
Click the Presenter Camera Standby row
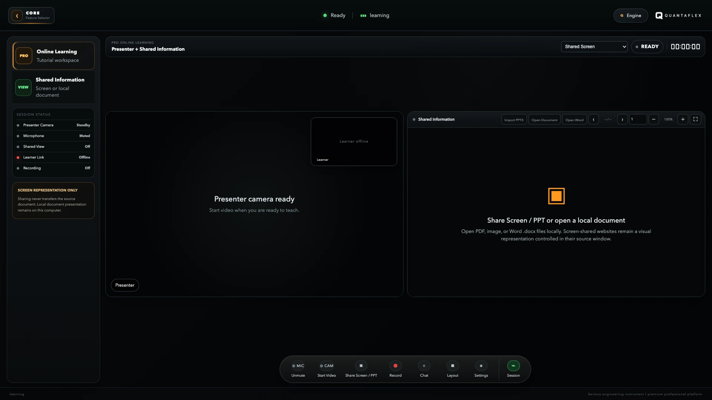pos(53,125)
